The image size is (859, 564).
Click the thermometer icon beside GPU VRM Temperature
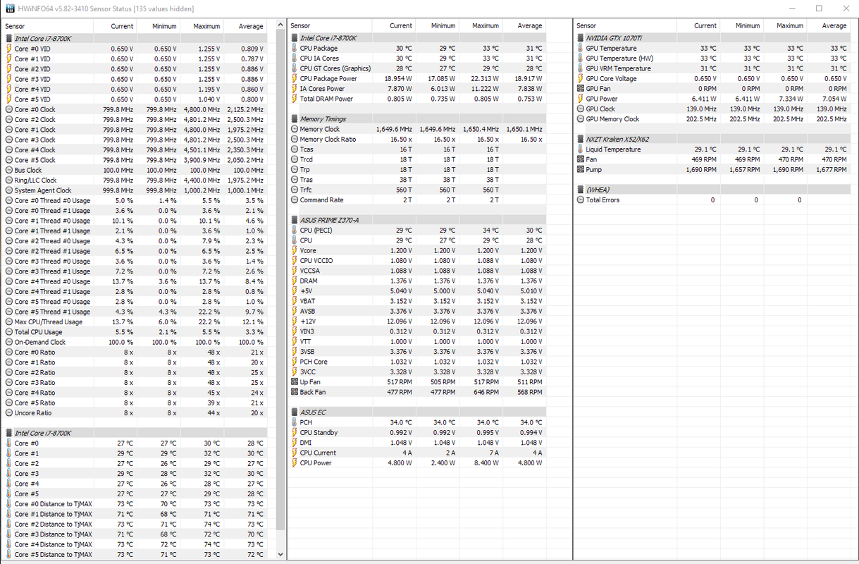pyautogui.click(x=580, y=69)
